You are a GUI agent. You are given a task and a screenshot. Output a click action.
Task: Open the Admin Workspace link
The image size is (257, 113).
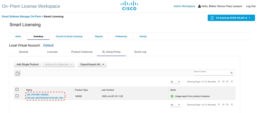(184, 6)
